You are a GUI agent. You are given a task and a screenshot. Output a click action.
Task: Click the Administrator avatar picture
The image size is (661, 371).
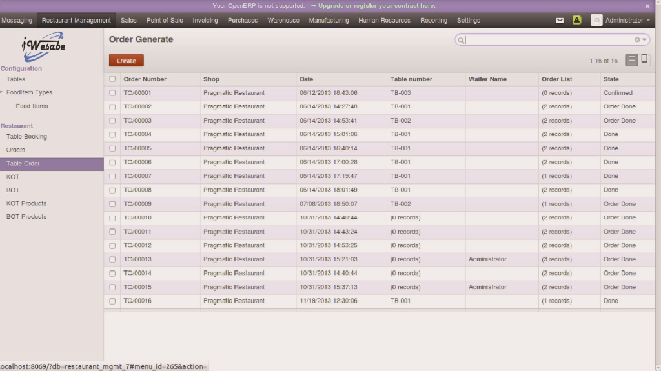point(596,21)
